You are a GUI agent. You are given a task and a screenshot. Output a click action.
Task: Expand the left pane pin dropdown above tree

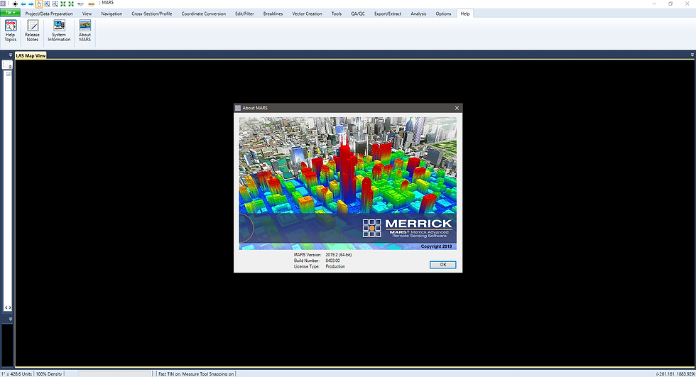[10, 55]
